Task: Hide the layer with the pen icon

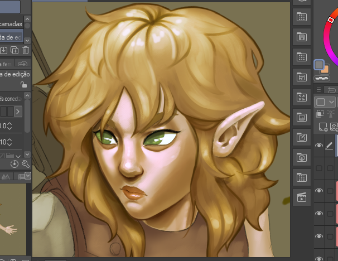Action: (x=319, y=145)
